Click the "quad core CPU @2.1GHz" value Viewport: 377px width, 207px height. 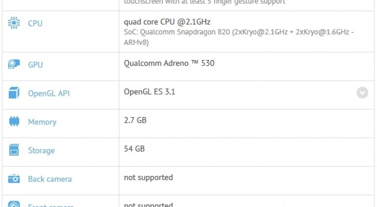pyautogui.click(x=167, y=21)
